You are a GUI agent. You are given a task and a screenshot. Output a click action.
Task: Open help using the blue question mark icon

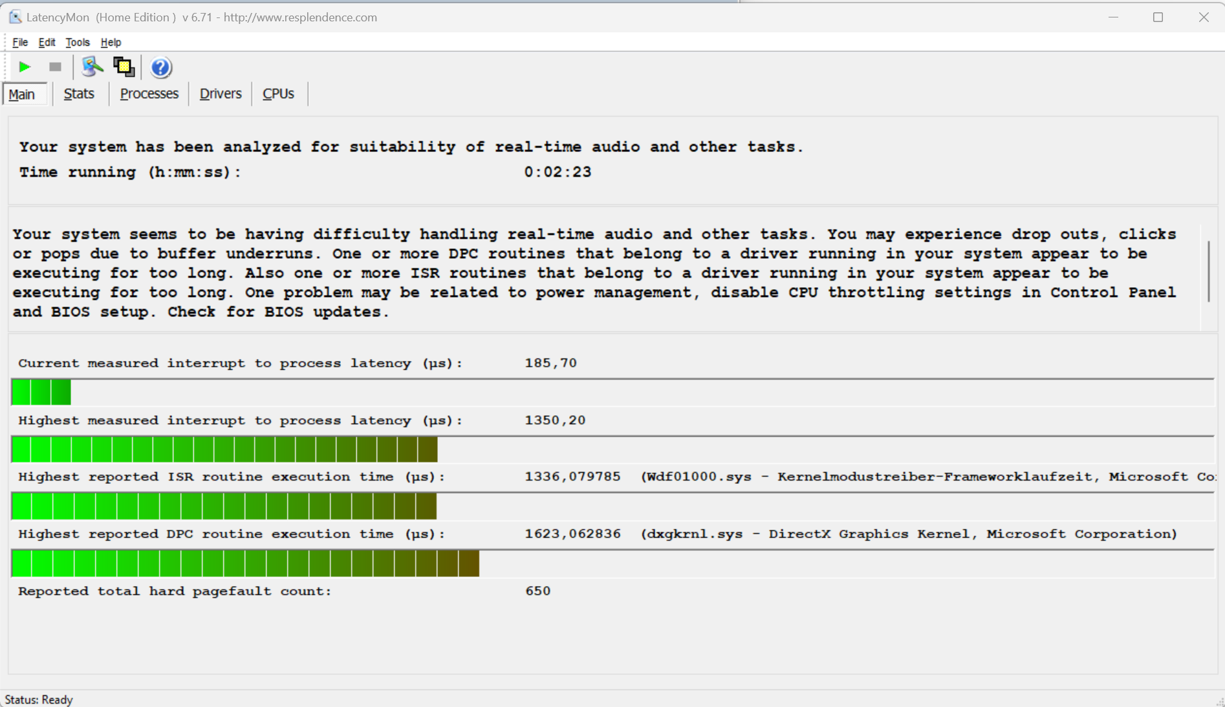tap(160, 67)
